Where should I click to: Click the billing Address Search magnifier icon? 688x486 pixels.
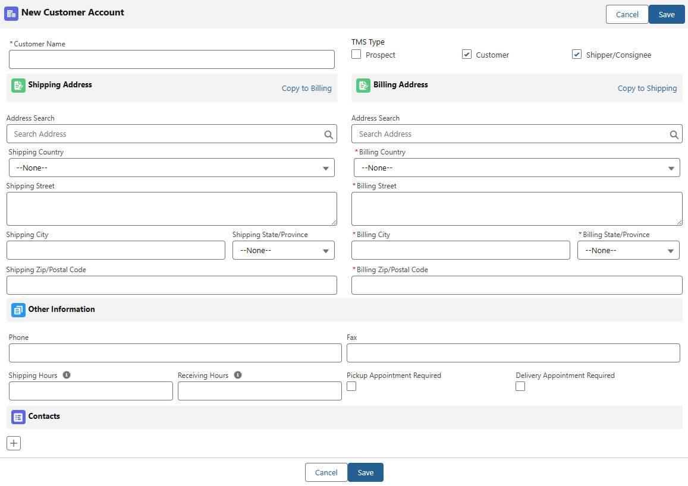[x=674, y=134]
